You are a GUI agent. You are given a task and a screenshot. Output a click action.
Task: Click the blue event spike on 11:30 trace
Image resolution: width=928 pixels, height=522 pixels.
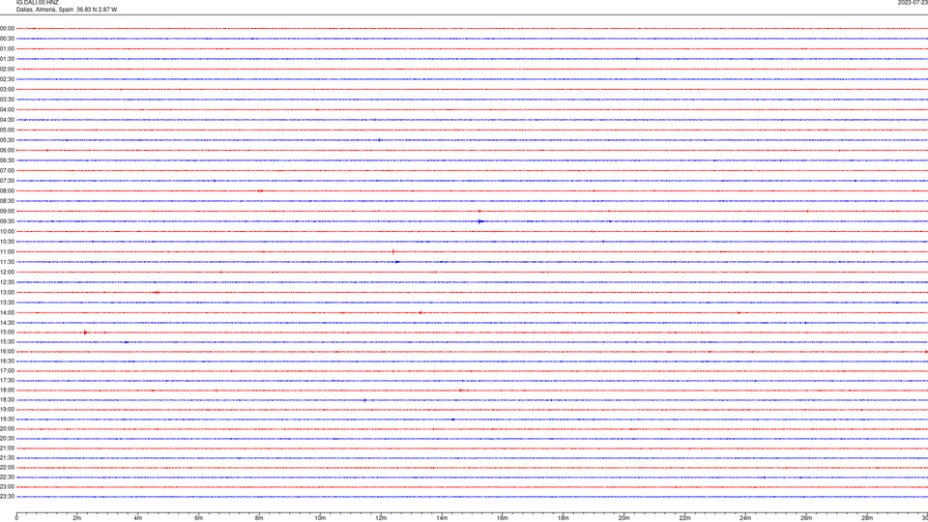397,262
